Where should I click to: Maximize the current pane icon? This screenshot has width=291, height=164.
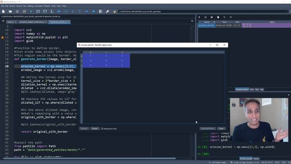click(100, 11)
